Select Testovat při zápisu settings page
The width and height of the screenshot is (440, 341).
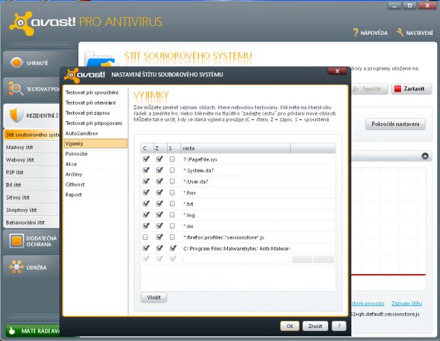[x=96, y=113]
